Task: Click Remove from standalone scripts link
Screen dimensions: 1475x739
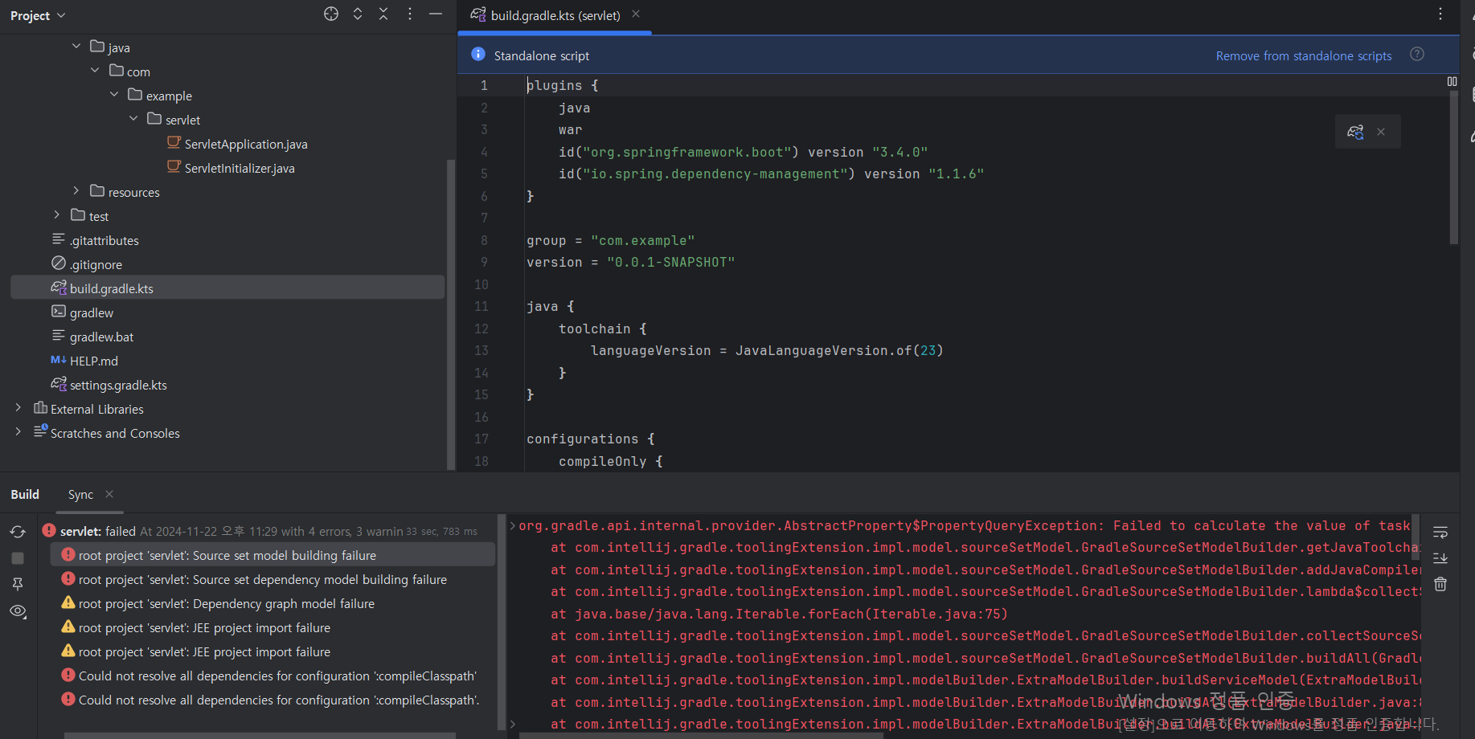Action: (1304, 55)
